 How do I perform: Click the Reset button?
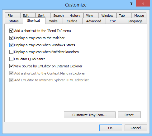129,115
